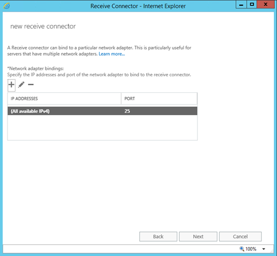Open the Learn more link
The image size is (277, 256).
coord(112,54)
